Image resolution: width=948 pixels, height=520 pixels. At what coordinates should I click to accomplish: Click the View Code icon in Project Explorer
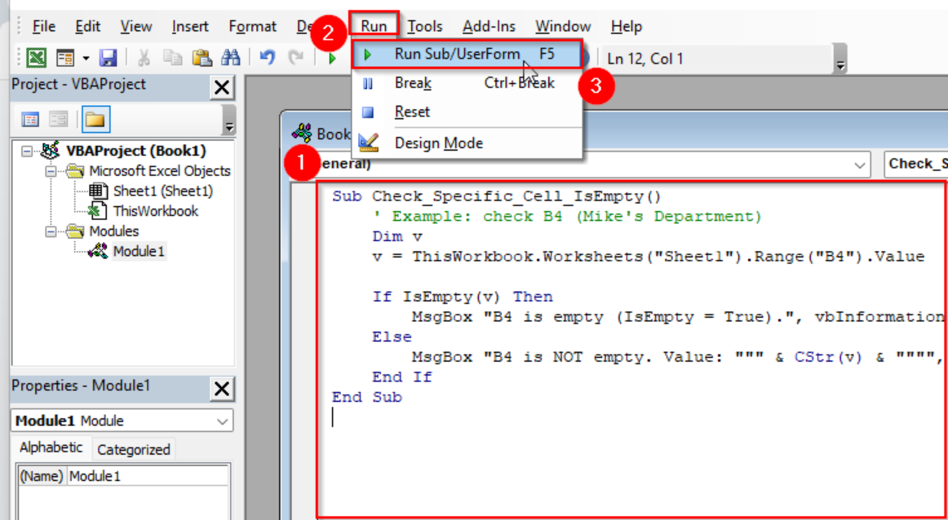click(x=30, y=119)
